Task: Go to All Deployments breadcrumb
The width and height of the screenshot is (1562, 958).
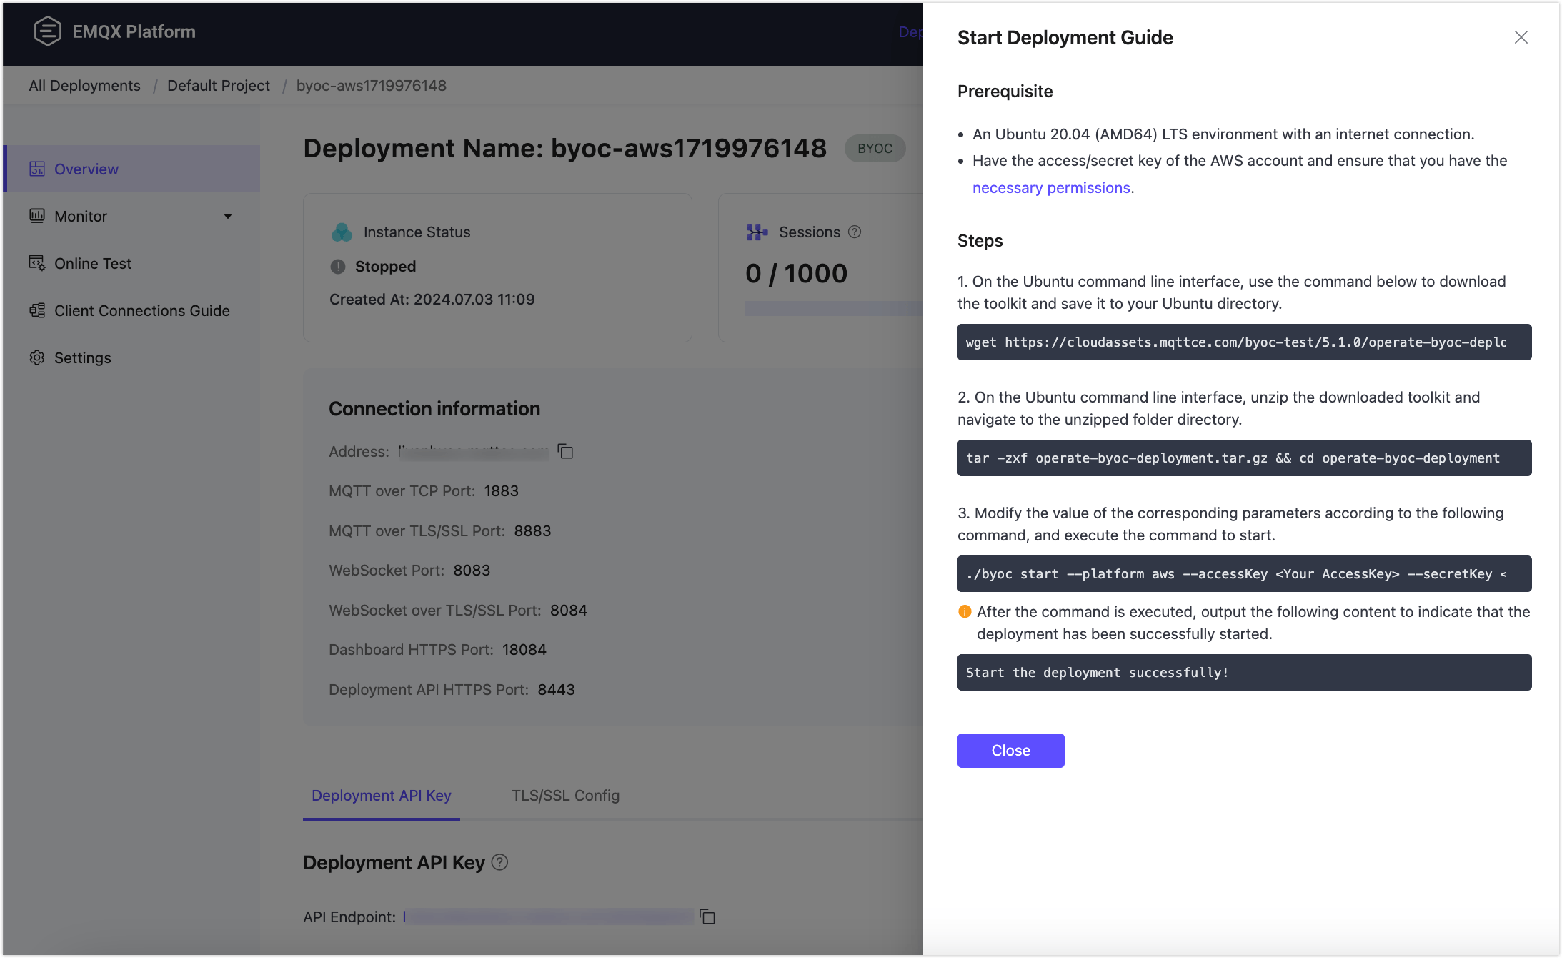Action: [84, 85]
